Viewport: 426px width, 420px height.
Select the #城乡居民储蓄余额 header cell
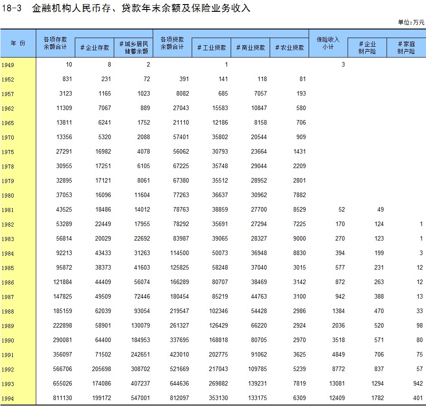(x=134, y=48)
